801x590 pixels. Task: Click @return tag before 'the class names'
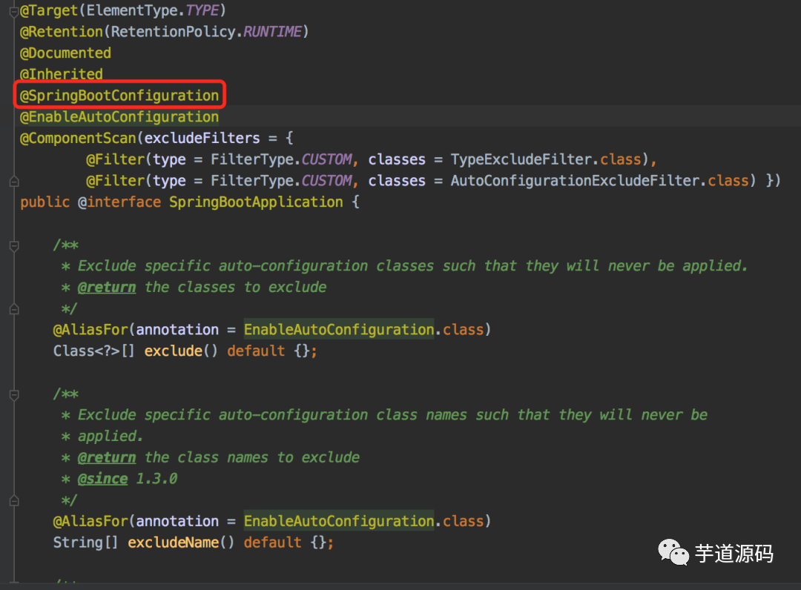107,458
